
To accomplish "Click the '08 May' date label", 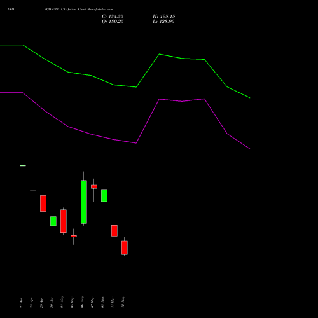I will [102, 302].
